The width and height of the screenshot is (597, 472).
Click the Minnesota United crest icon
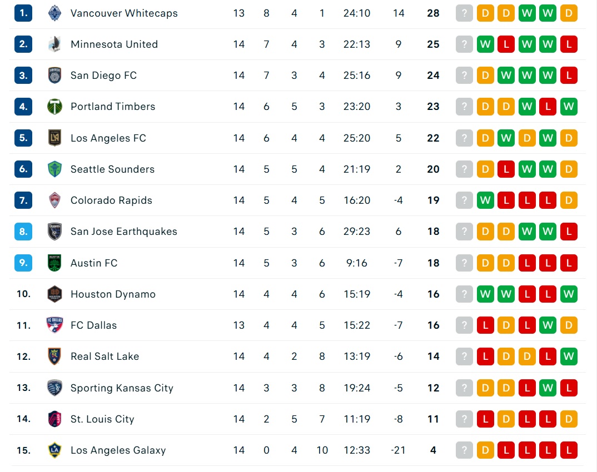pos(55,44)
